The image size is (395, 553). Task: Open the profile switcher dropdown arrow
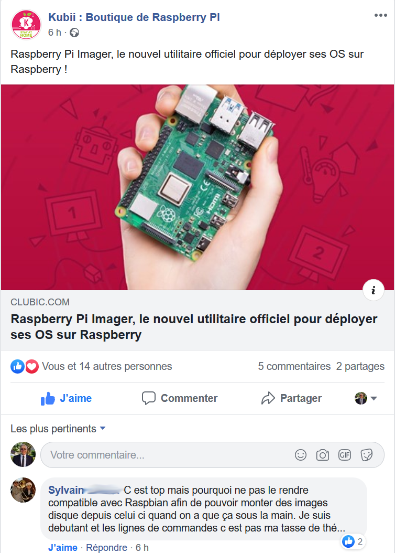374,399
